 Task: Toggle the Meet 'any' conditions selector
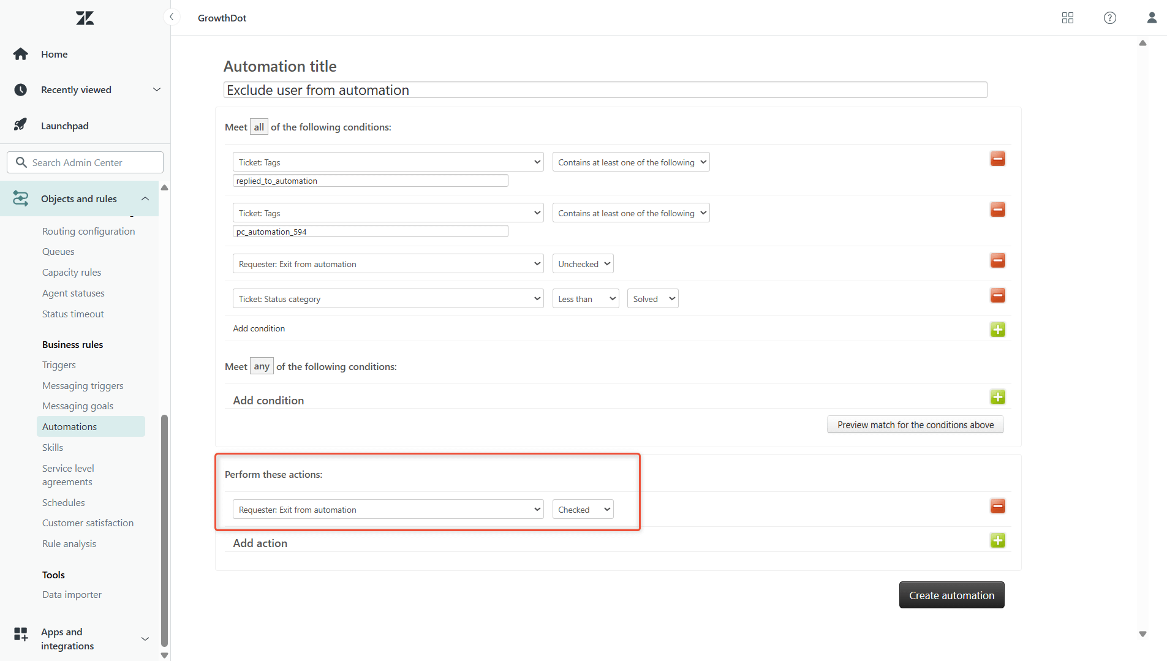click(x=262, y=366)
